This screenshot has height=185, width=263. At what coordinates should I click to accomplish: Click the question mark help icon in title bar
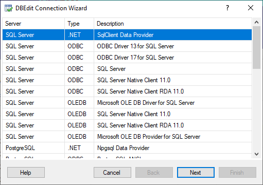click(x=227, y=8)
